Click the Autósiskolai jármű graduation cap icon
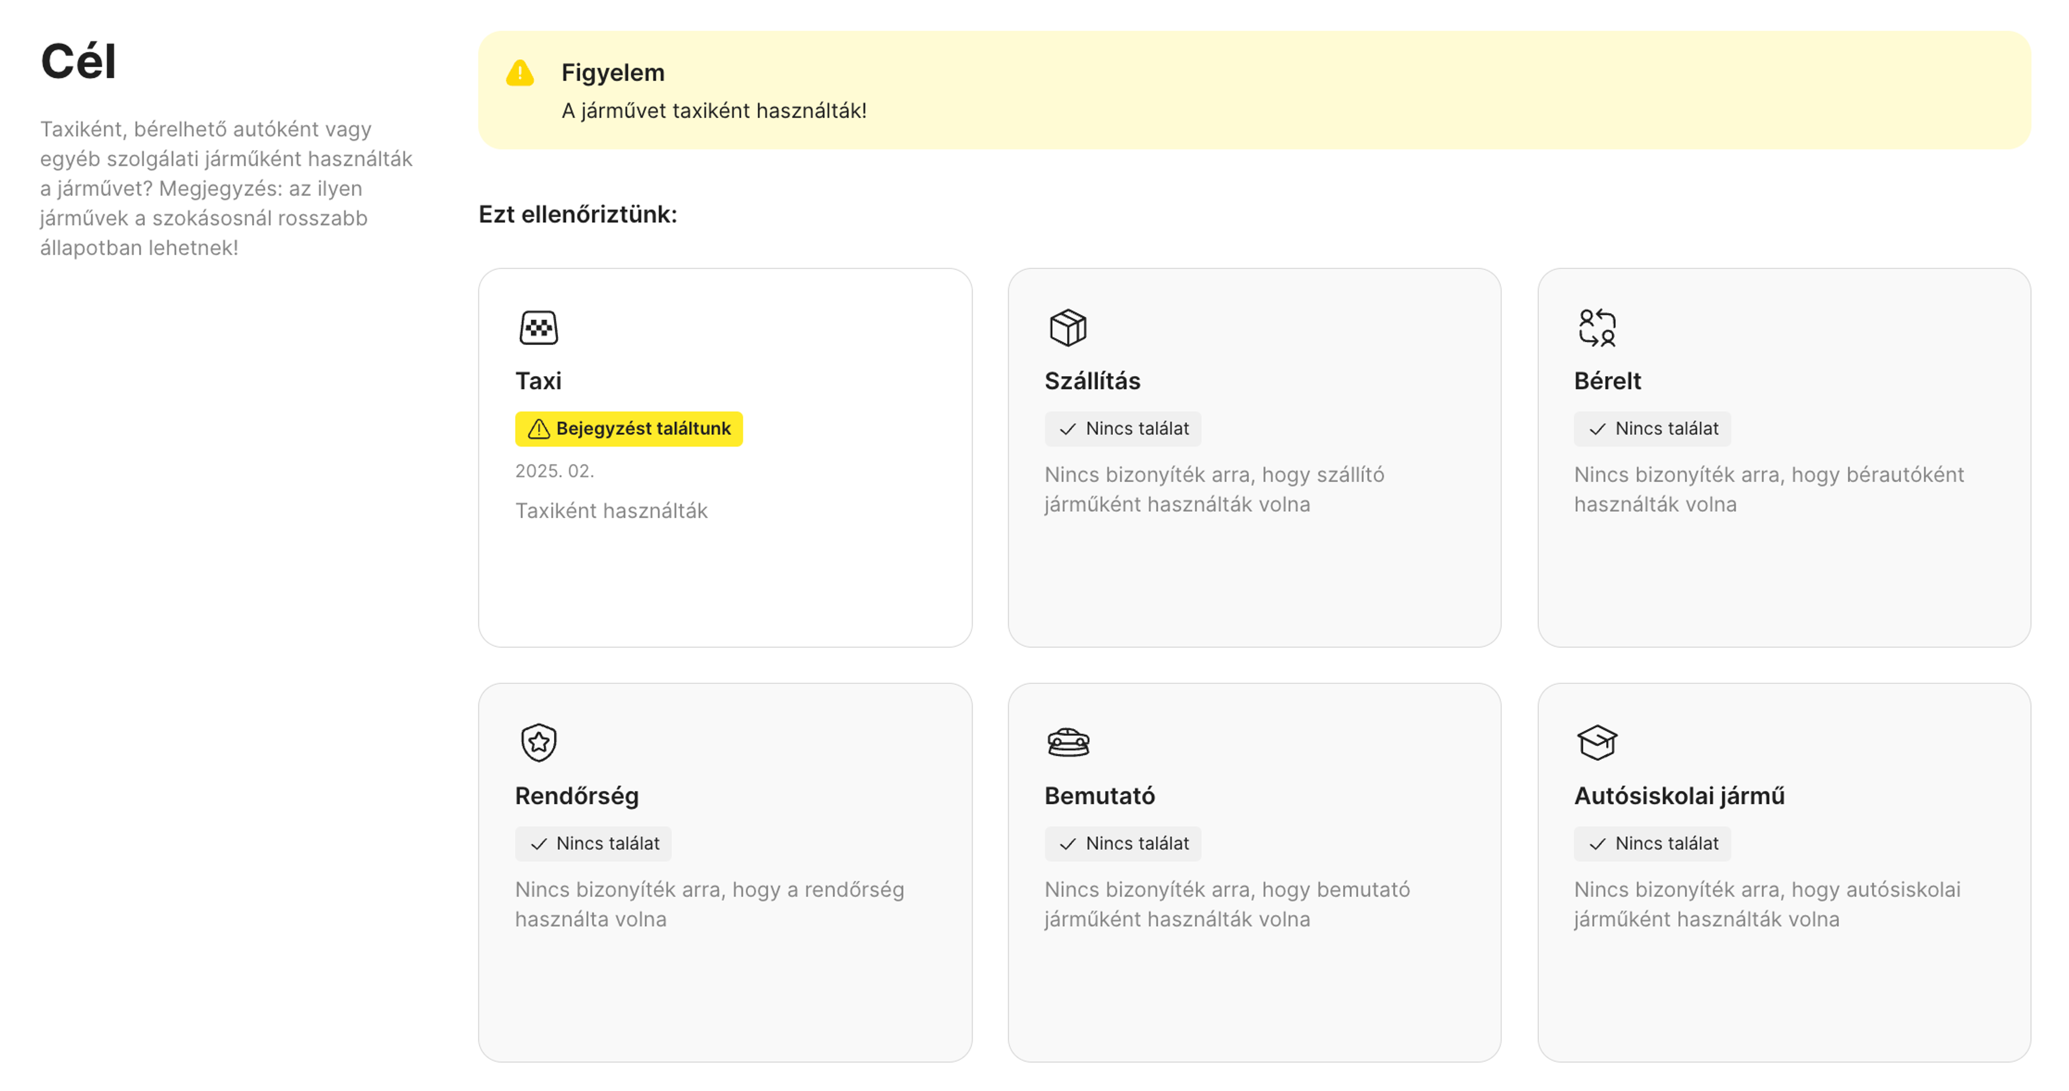This screenshot has height=1091, width=2069. click(1596, 742)
